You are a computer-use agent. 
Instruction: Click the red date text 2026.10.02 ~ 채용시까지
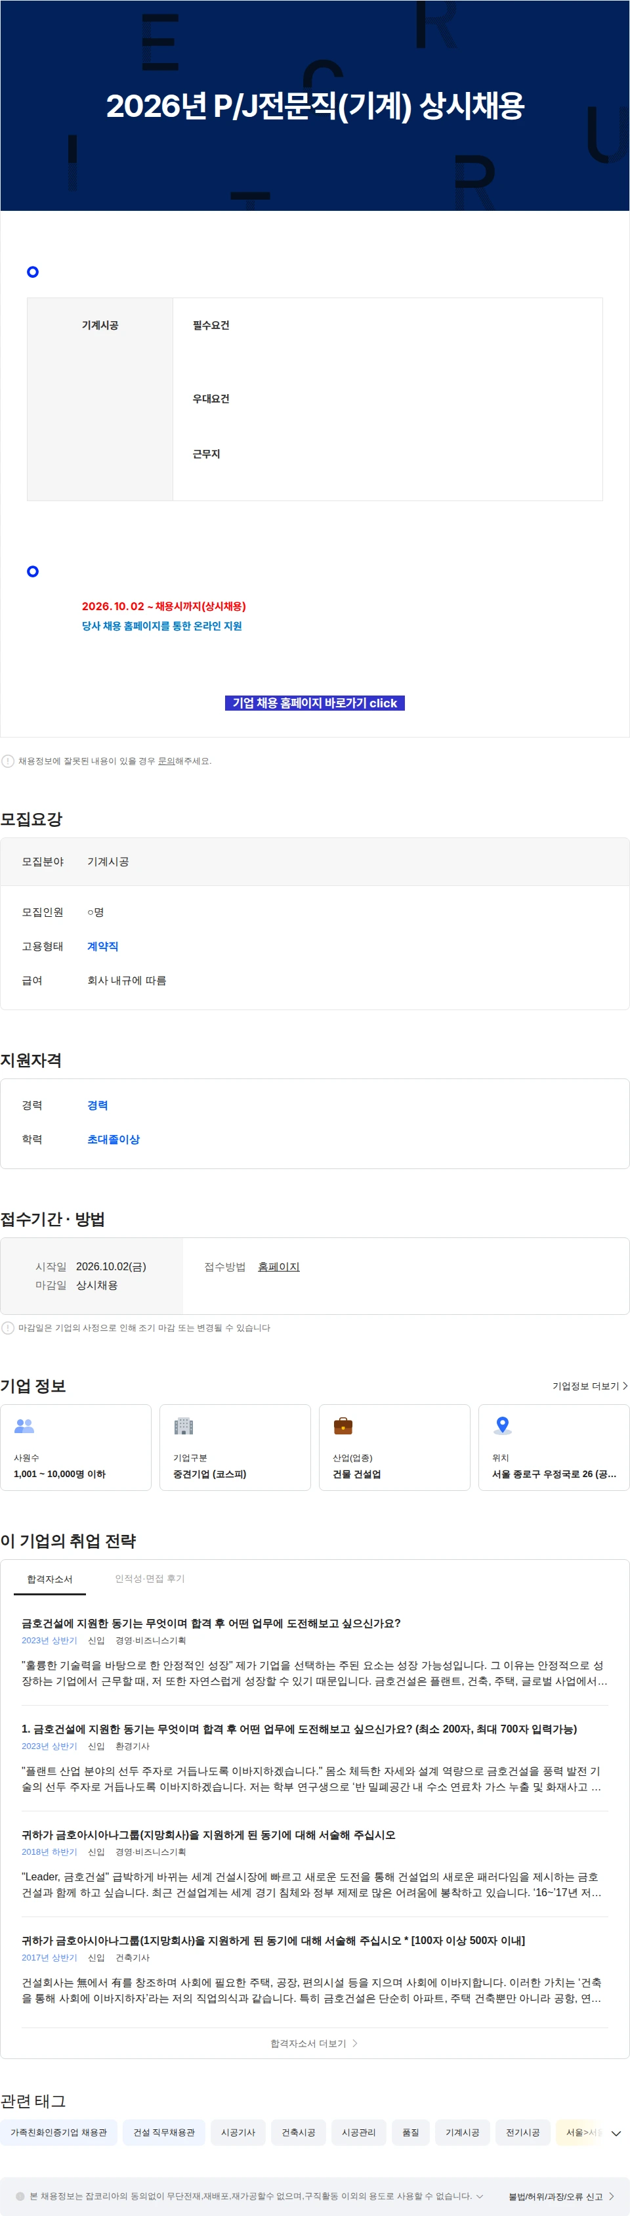pos(163,606)
